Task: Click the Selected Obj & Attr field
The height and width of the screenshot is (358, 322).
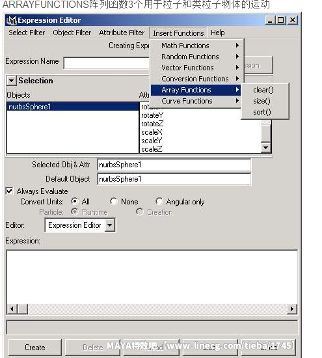Action: [174, 165]
